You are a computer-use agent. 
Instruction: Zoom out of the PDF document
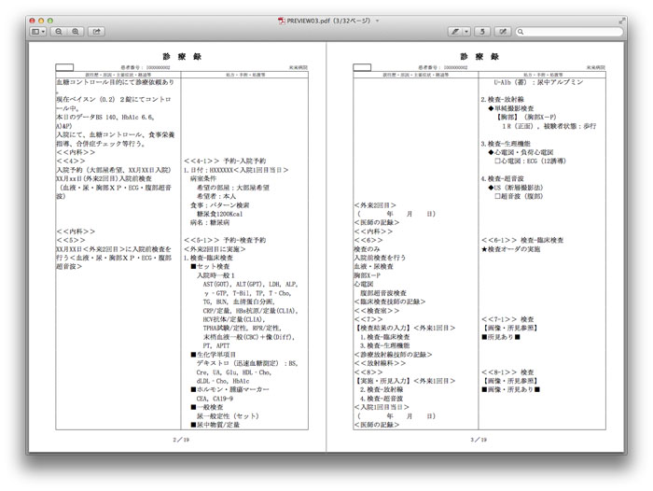pos(59,32)
